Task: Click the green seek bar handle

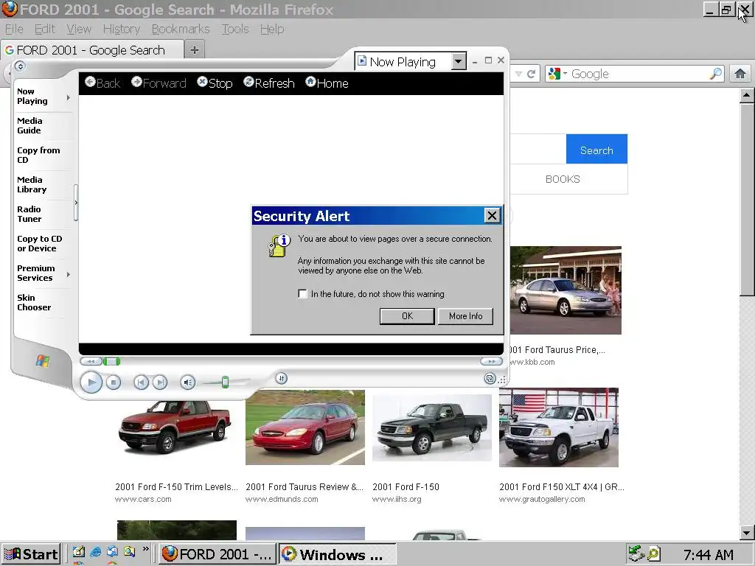Action: point(112,361)
